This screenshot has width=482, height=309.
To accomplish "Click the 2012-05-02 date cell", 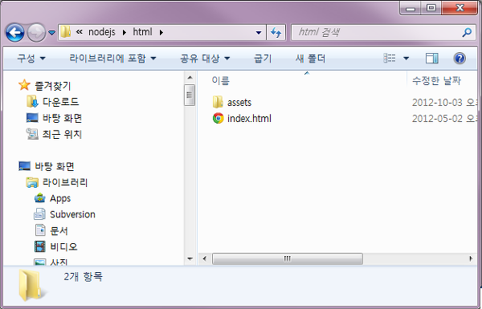I will [x=444, y=118].
